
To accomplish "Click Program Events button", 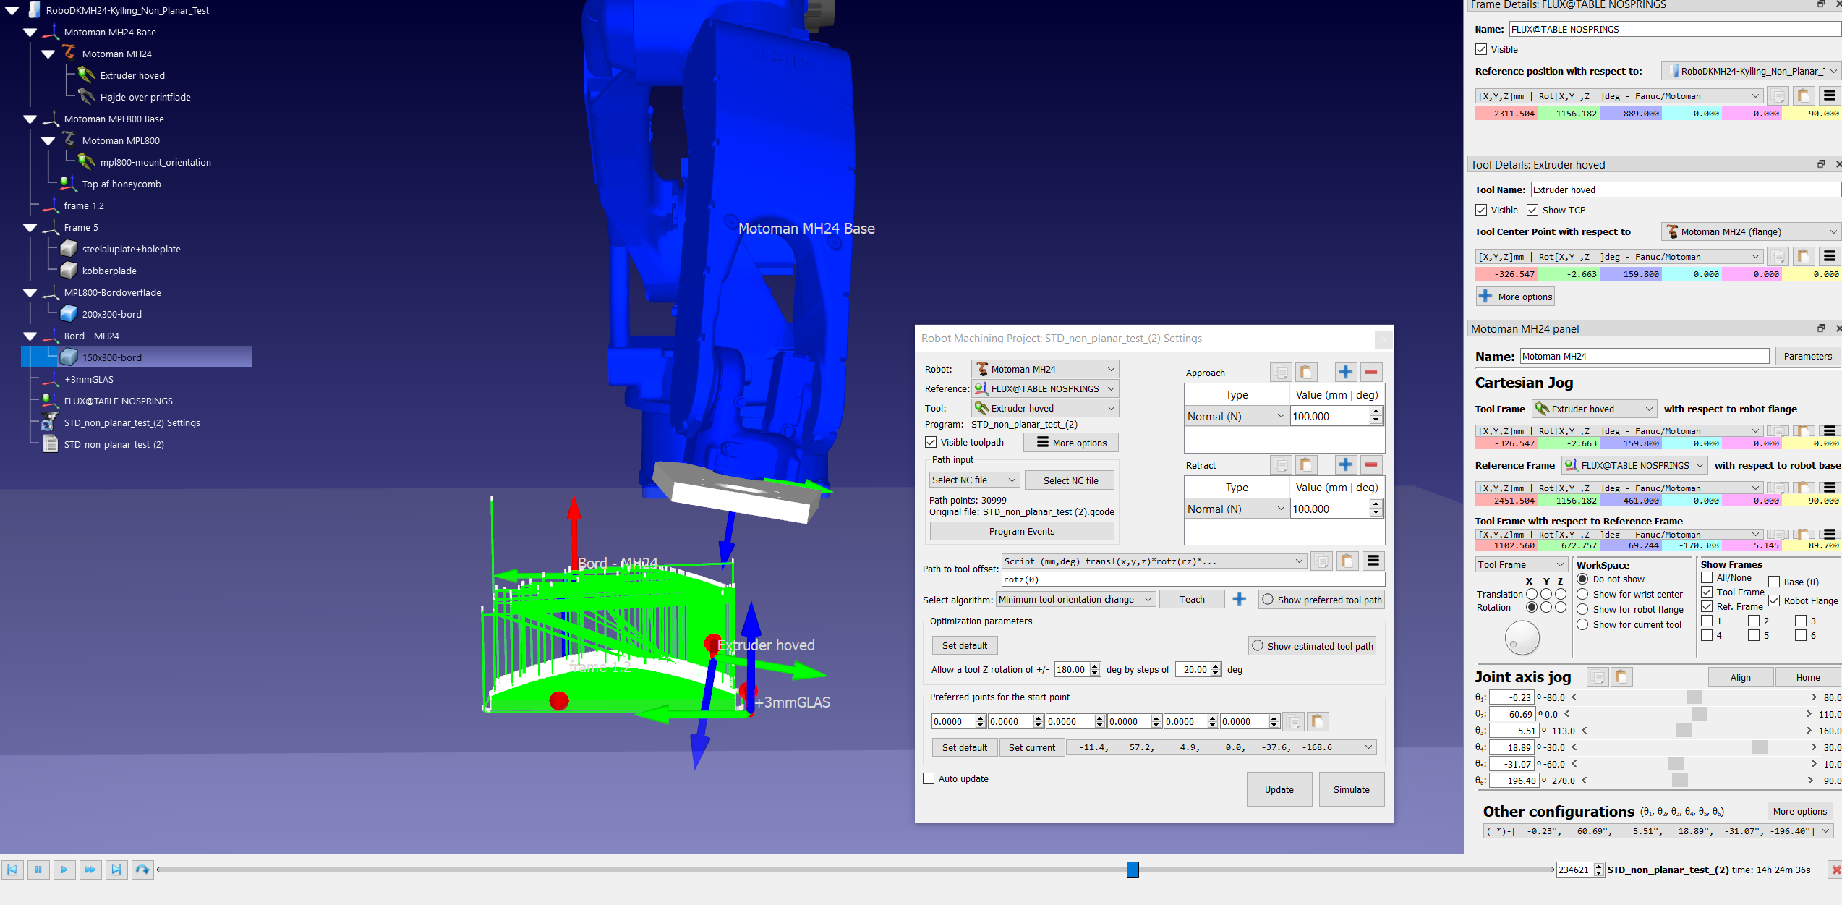I will click(1021, 531).
